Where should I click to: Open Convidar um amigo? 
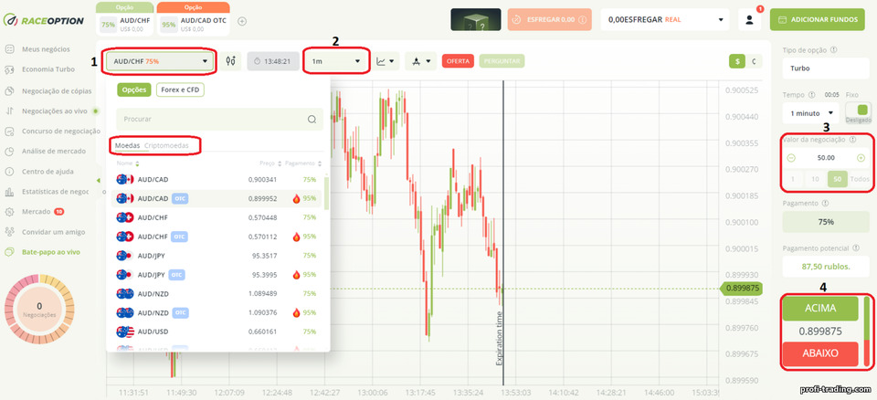(x=46, y=232)
